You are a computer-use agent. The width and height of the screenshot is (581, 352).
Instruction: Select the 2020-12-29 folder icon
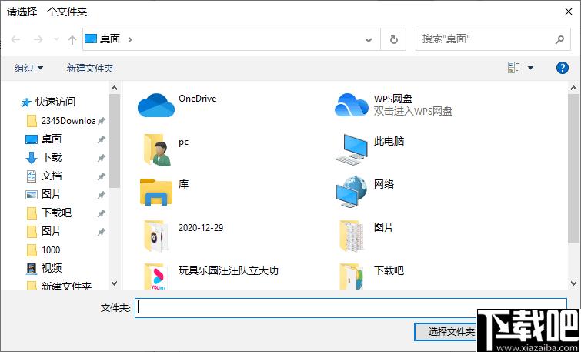click(x=156, y=236)
